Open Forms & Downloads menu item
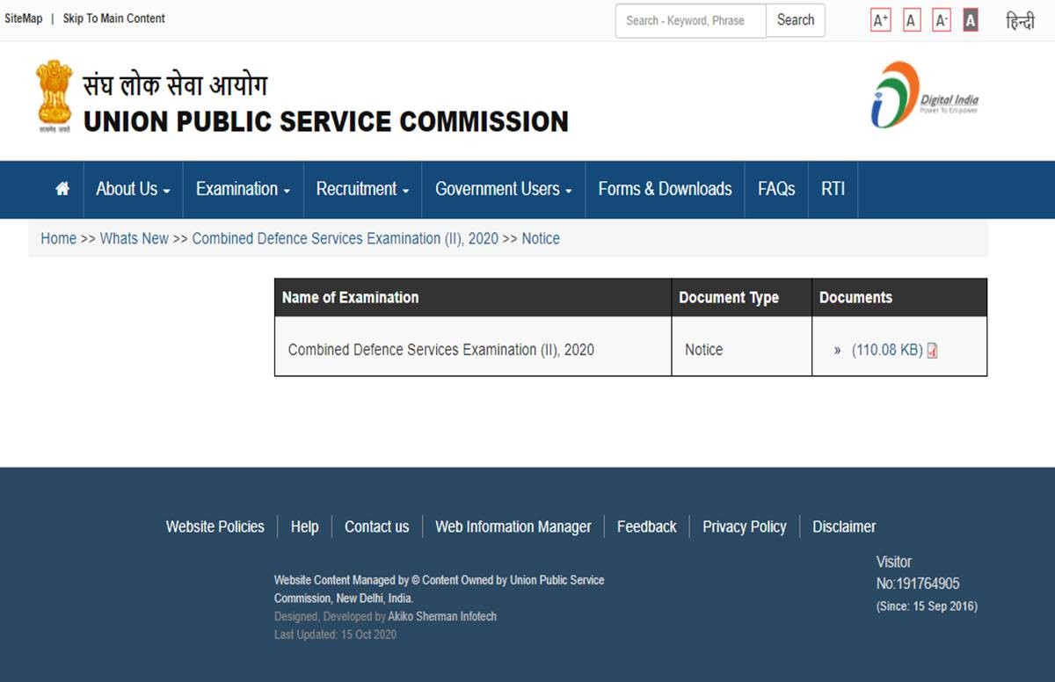 (665, 189)
